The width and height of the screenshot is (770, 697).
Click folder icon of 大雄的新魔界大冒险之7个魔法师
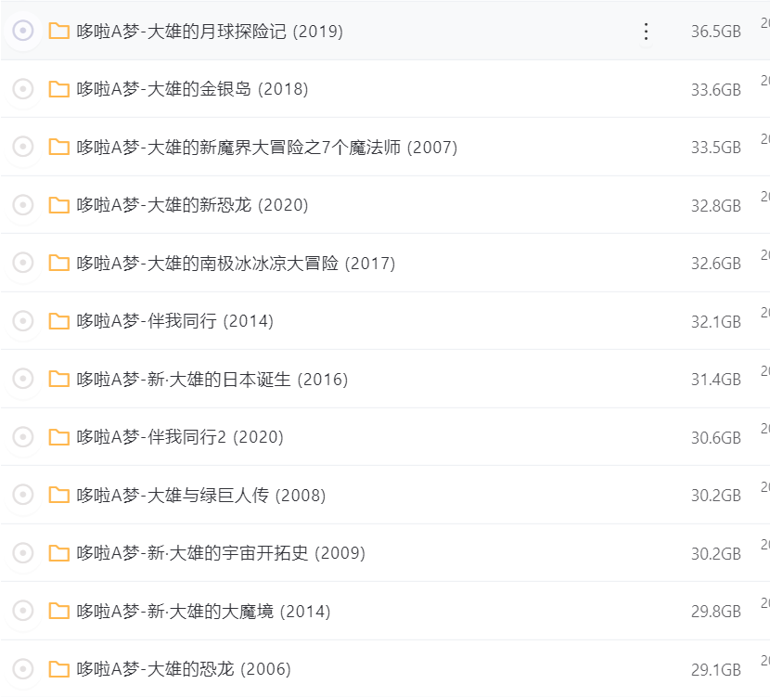coord(59,147)
